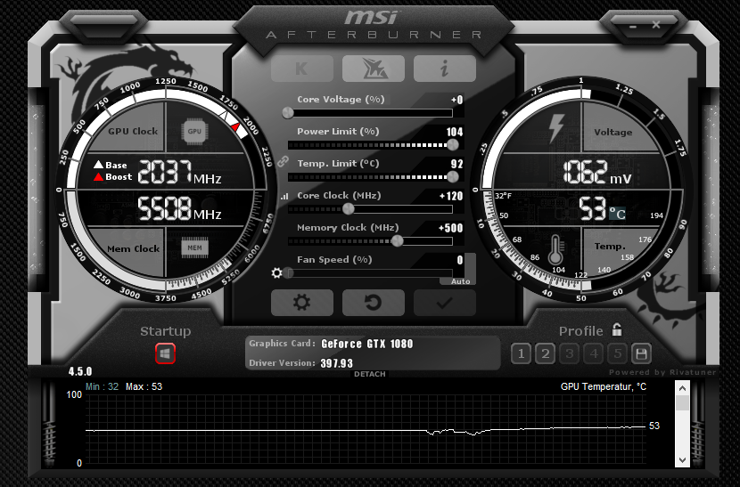Click the Memory Clock slider handle

coord(398,240)
